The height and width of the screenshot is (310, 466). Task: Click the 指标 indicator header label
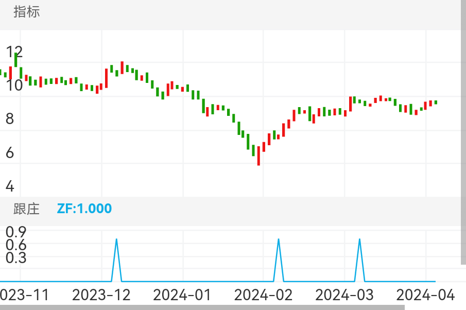(x=26, y=12)
